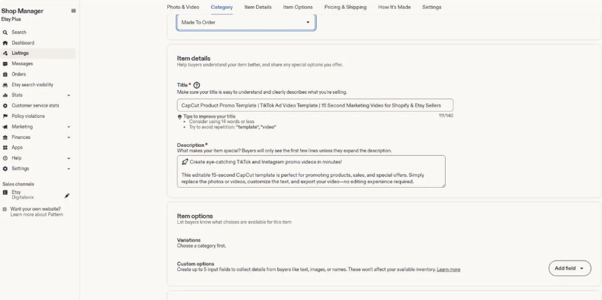602x300 pixels.
Task: Click the Variations label text
Action: click(188, 240)
